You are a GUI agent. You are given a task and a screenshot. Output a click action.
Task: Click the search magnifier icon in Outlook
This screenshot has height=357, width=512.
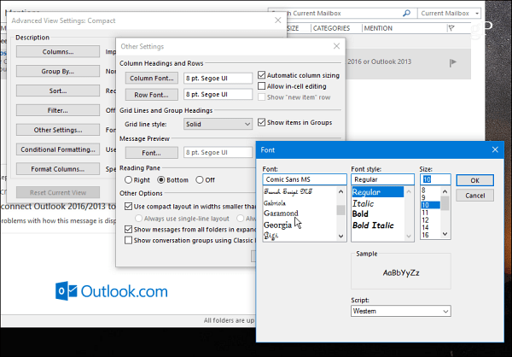[x=406, y=14]
